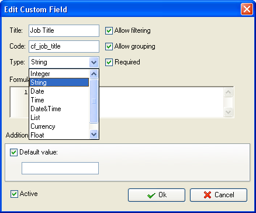Collapse the Type dropdown arrow
Image resolution: width=256 pixels, height=213 pixels.
pos(94,63)
